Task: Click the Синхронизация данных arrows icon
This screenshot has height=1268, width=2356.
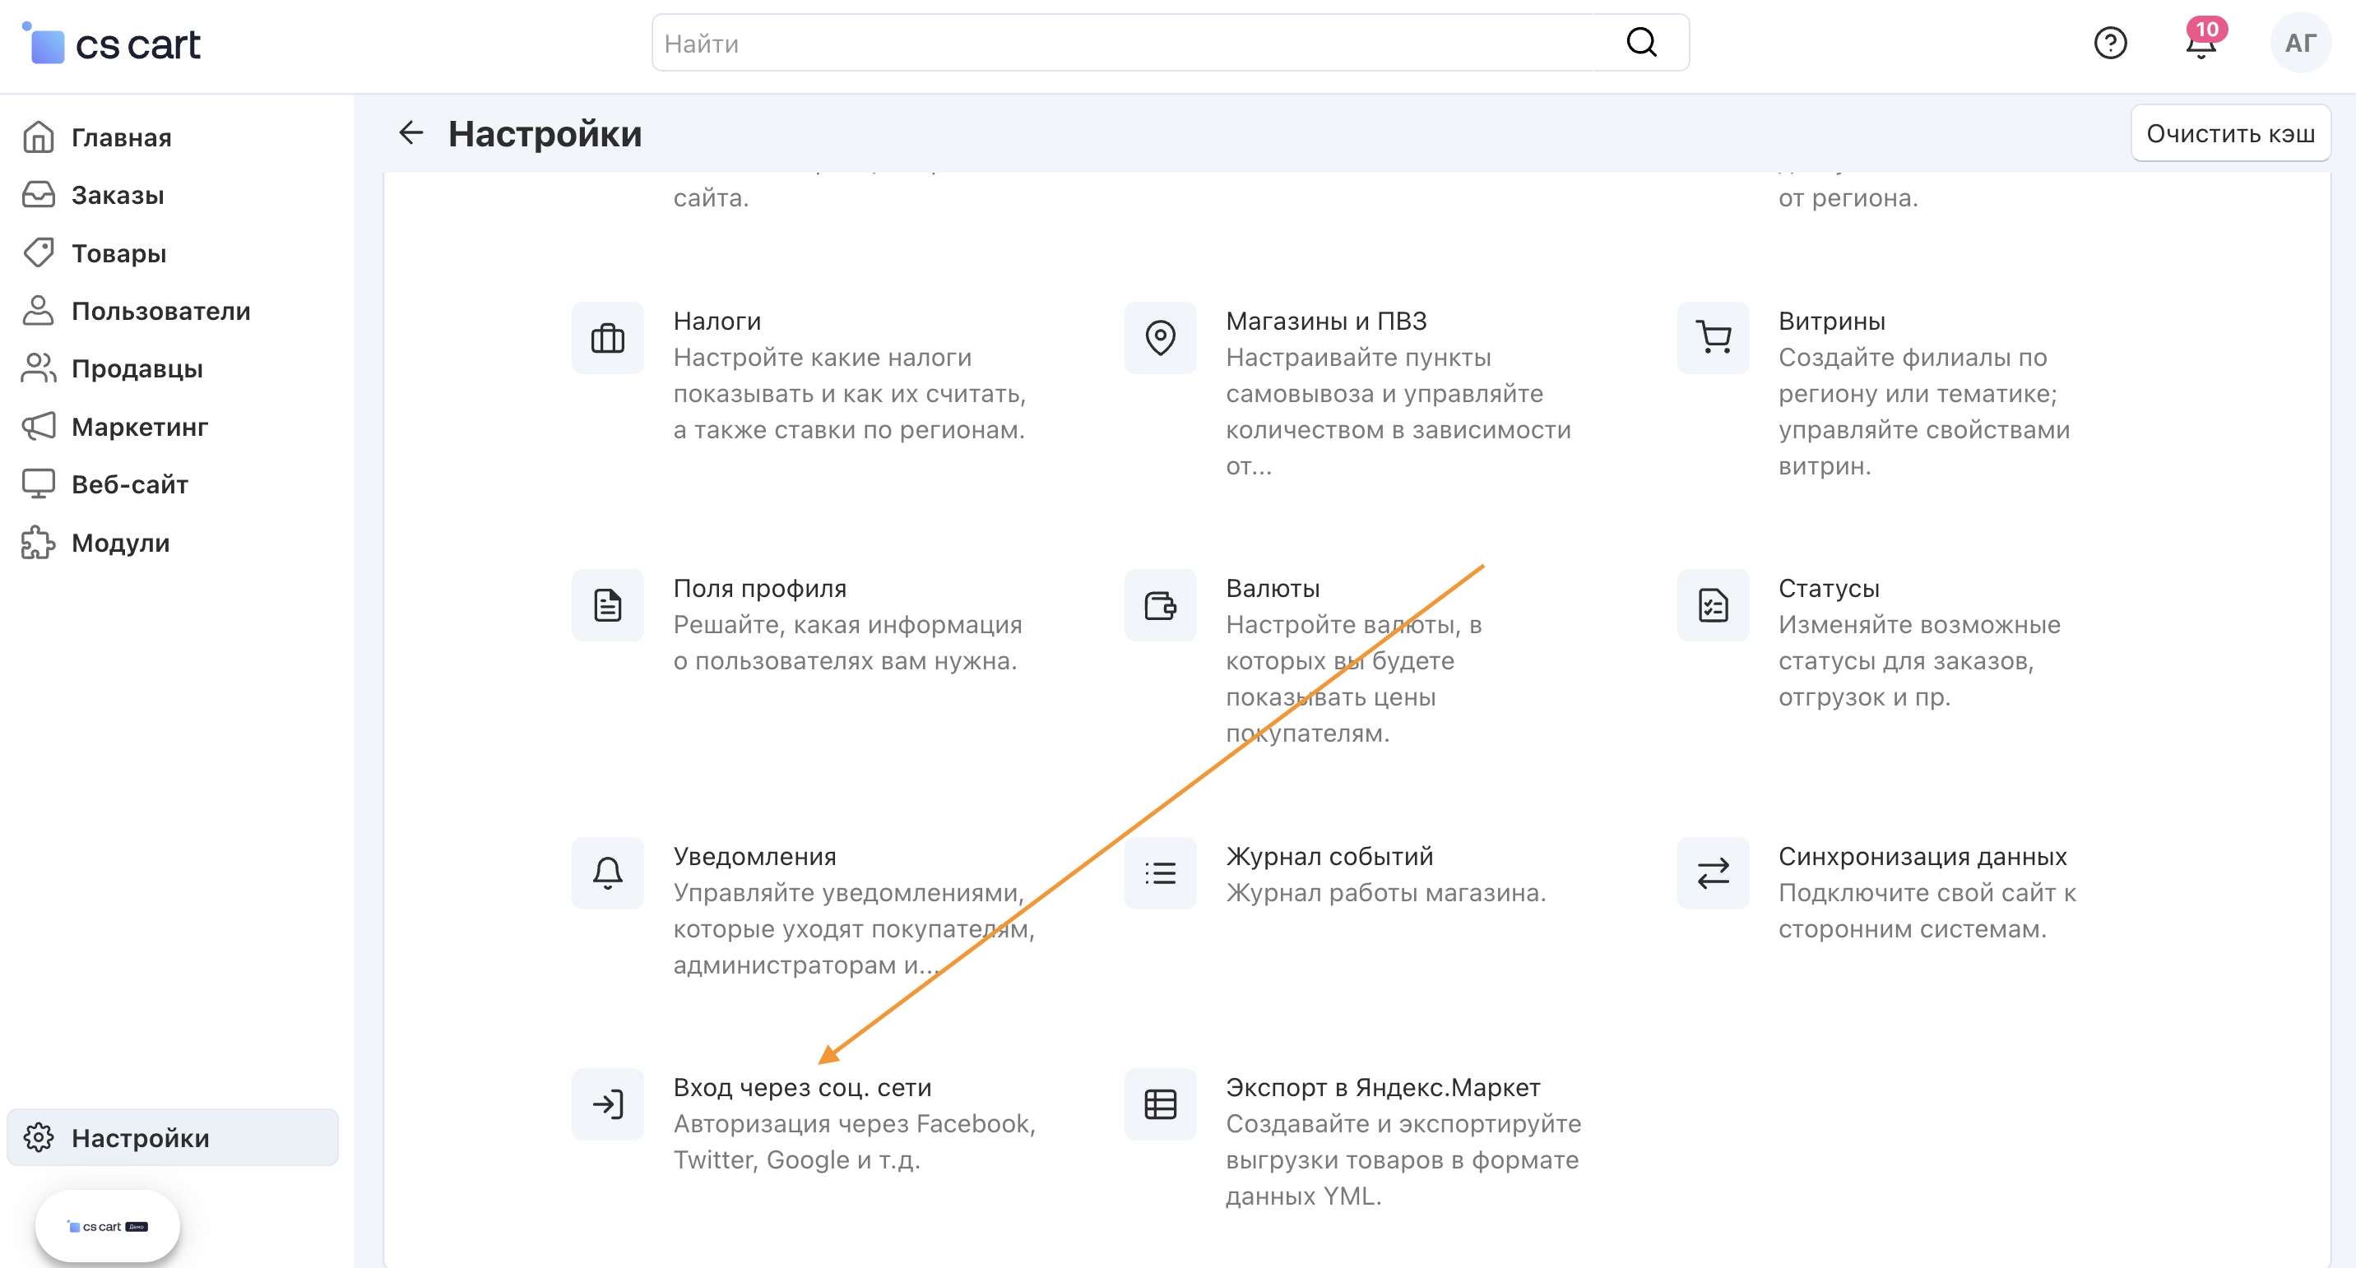Action: tap(1712, 873)
